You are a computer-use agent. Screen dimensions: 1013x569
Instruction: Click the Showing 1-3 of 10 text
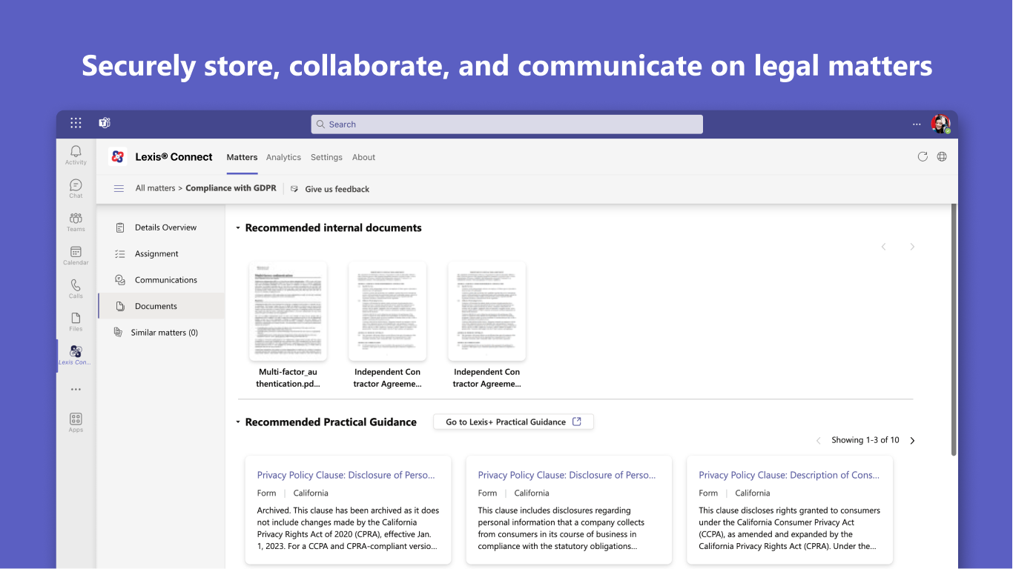[x=865, y=440]
